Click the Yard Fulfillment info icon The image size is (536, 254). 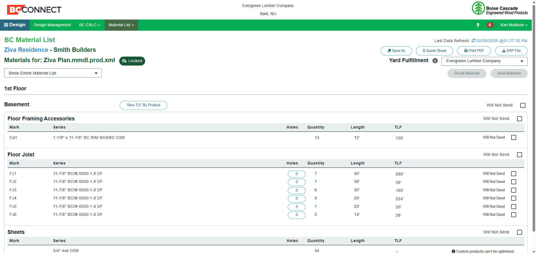click(435, 61)
